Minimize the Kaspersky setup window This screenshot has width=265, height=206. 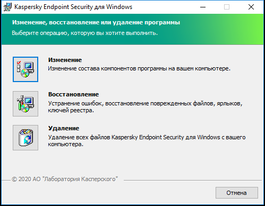point(203,7)
